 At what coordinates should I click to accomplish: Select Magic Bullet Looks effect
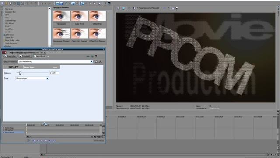[12, 40]
